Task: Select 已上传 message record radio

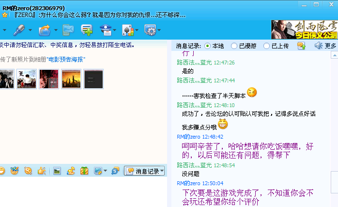Action: 266,46
